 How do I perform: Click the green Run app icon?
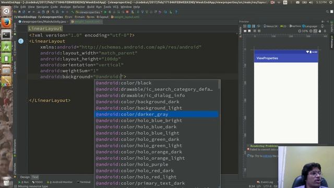click(105, 12)
